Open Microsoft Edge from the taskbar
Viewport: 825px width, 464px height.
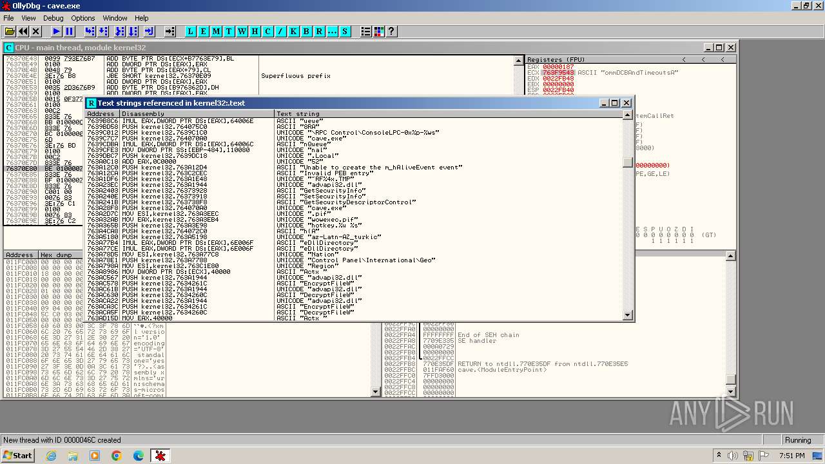[x=138, y=456]
